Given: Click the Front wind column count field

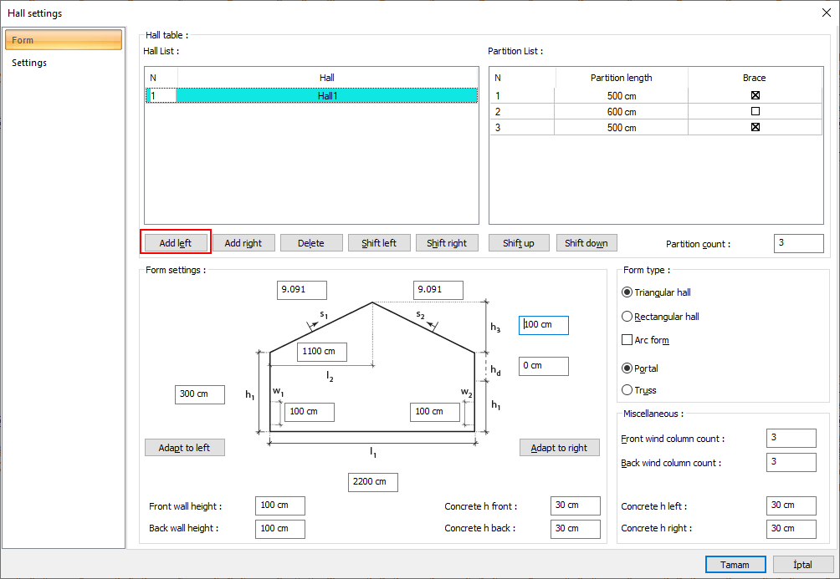Looking at the screenshot, I should [x=791, y=438].
